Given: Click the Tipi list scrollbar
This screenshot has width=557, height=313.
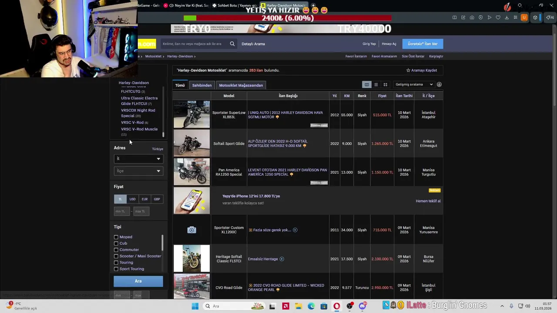Looking at the screenshot, I should 163,243.
